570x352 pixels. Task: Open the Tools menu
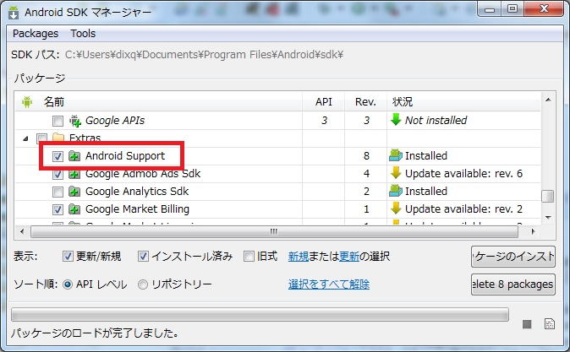point(83,34)
